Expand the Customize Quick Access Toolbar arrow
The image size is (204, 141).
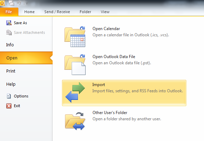point(27,4)
